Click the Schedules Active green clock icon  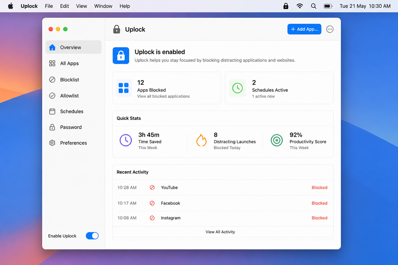coord(238,88)
